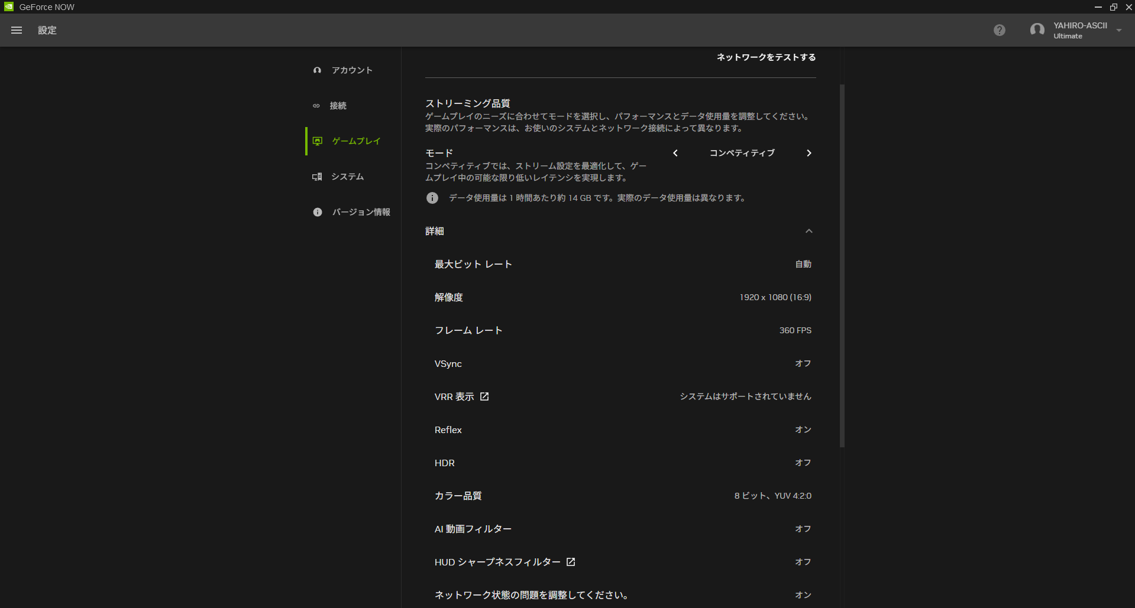The image size is (1135, 608).
Task: Click the 設定 page title
Action: pyautogui.click(x=47, y=30)
